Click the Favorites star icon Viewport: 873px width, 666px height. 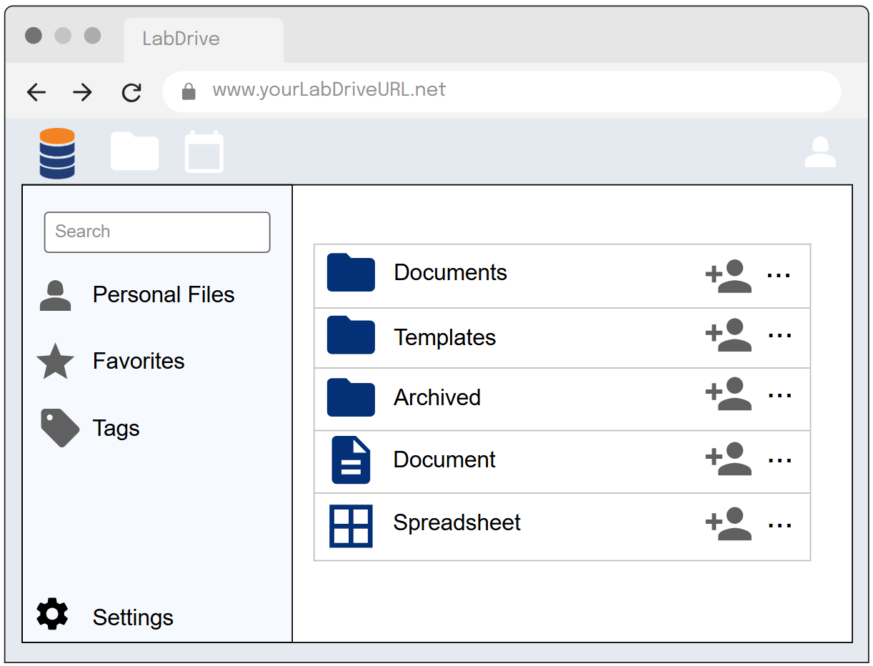click(x=55, y=362)
